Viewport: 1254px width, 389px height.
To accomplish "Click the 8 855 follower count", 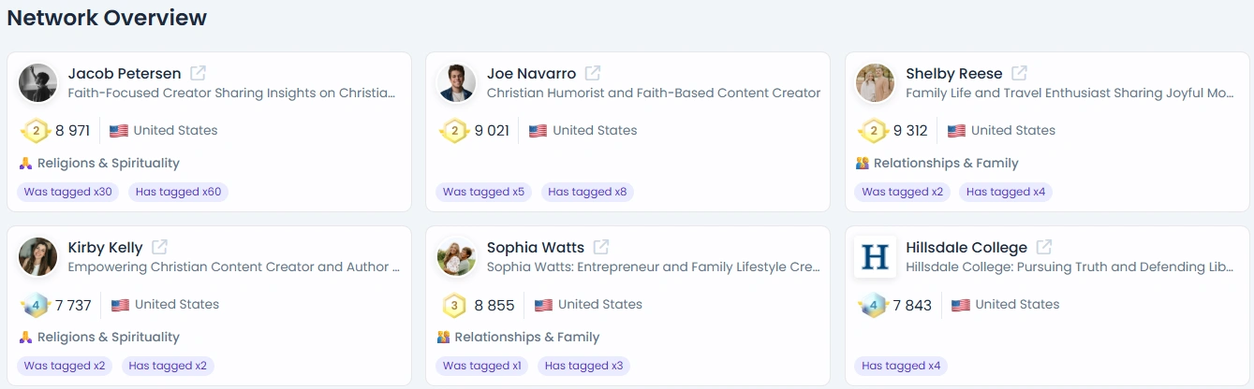I will click(x=494, y=305).
